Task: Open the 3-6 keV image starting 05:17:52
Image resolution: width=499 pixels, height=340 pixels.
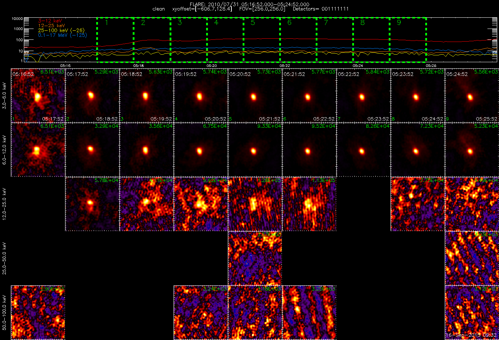Action: coord(92,95)
